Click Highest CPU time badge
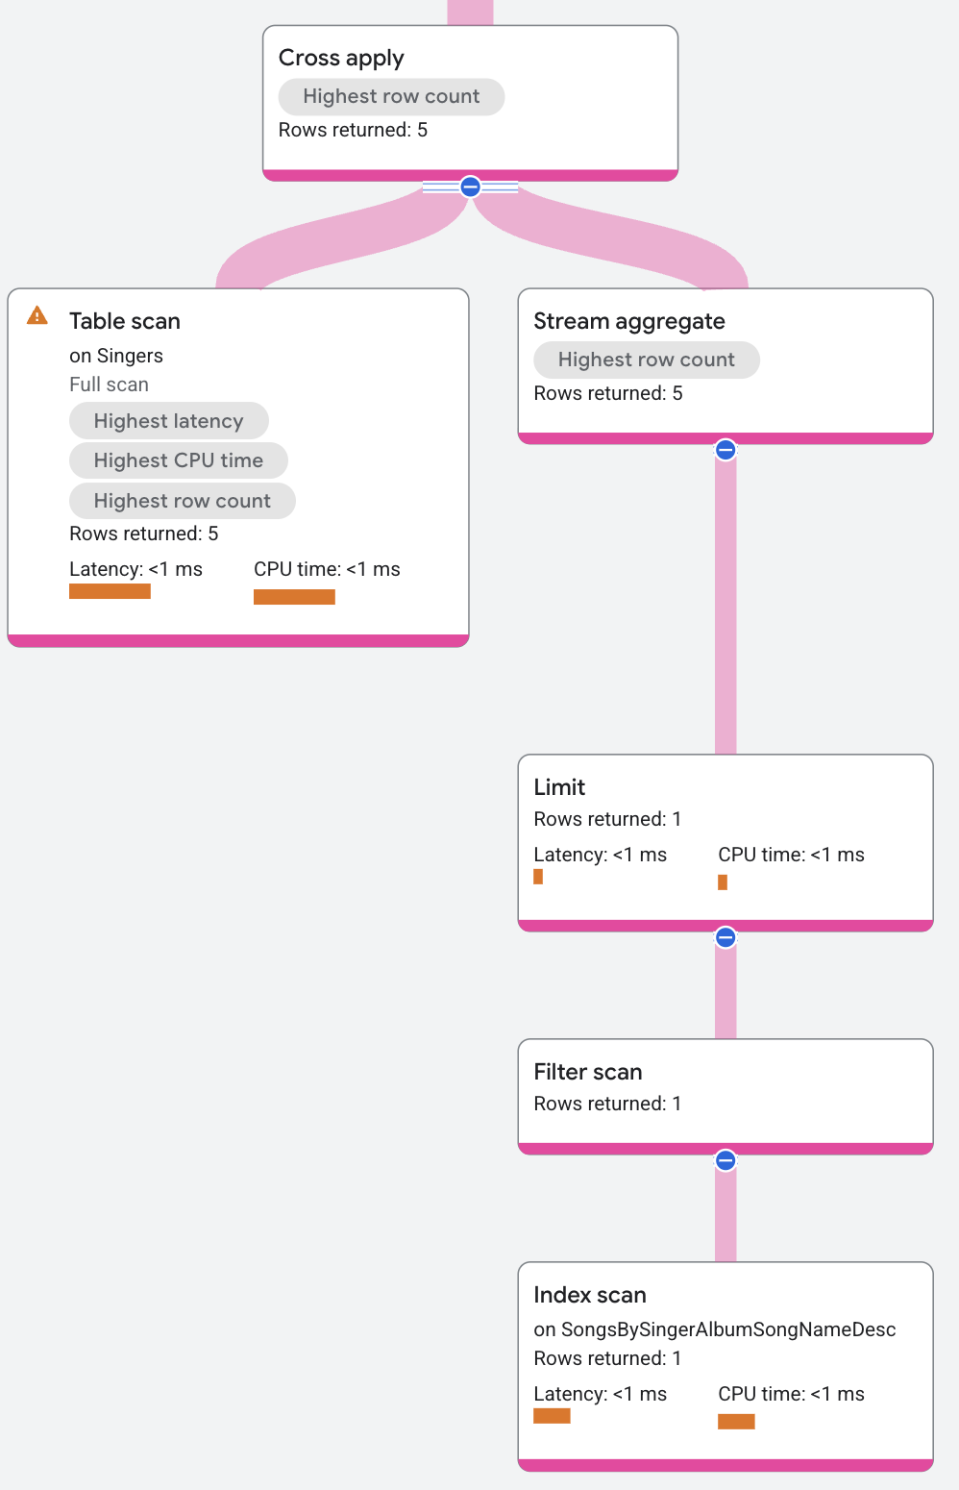 pos(178,460)
